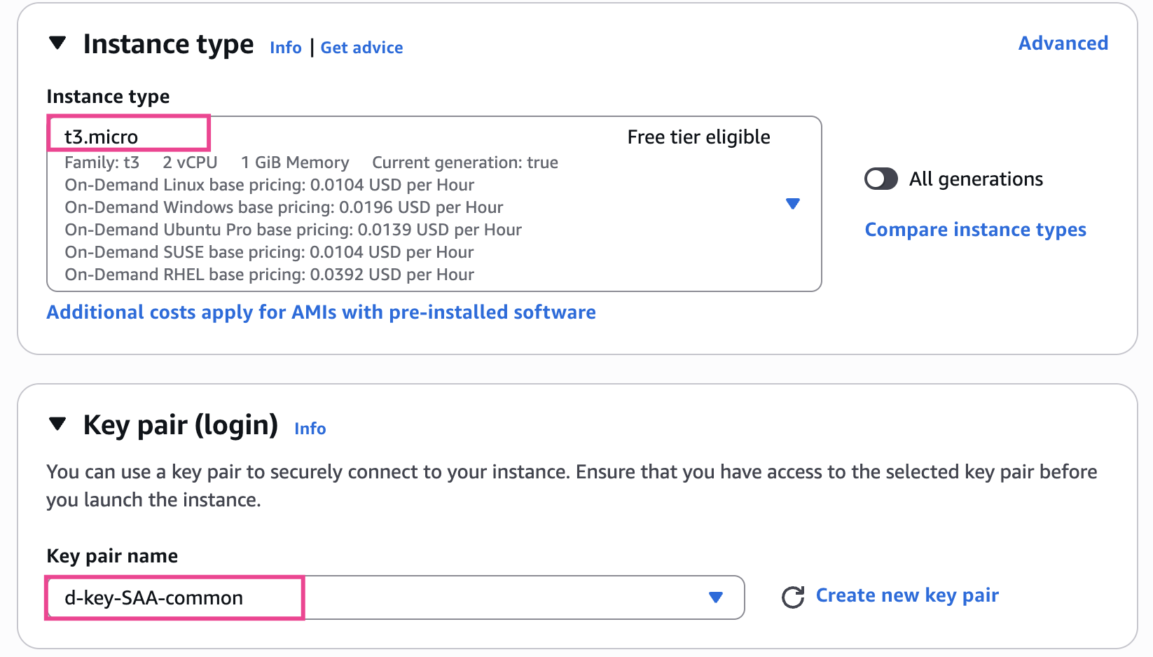1153x657 pixels.
Task: Click the key pair name dropdown arrow
Action: click(715, 597)
